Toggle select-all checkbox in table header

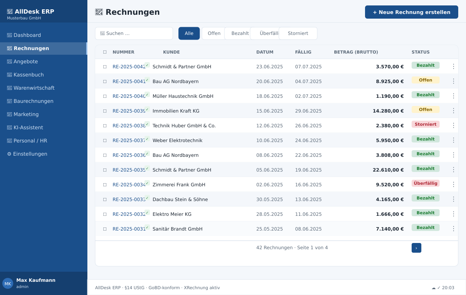(105, 52)
